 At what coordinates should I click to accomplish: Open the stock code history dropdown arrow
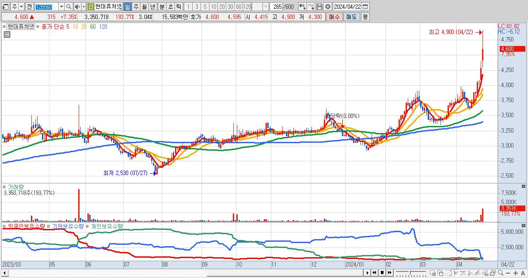(x=61, y=7)
